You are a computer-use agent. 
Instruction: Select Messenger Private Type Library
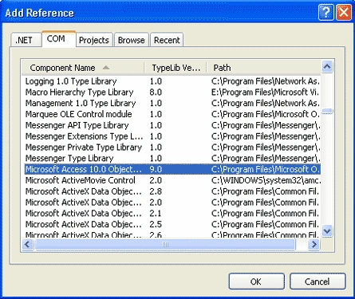coord(172,148)
